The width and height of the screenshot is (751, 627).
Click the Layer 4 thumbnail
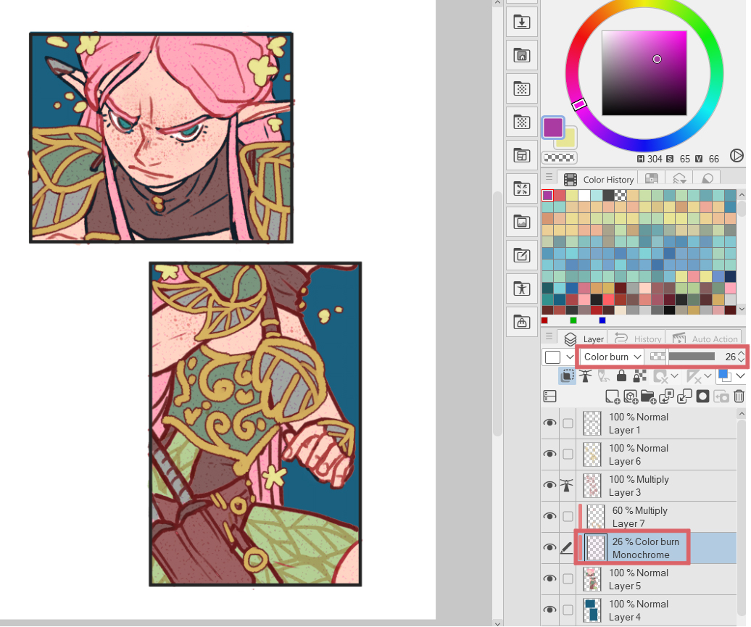pyautogui.click(x=593, y=610)
